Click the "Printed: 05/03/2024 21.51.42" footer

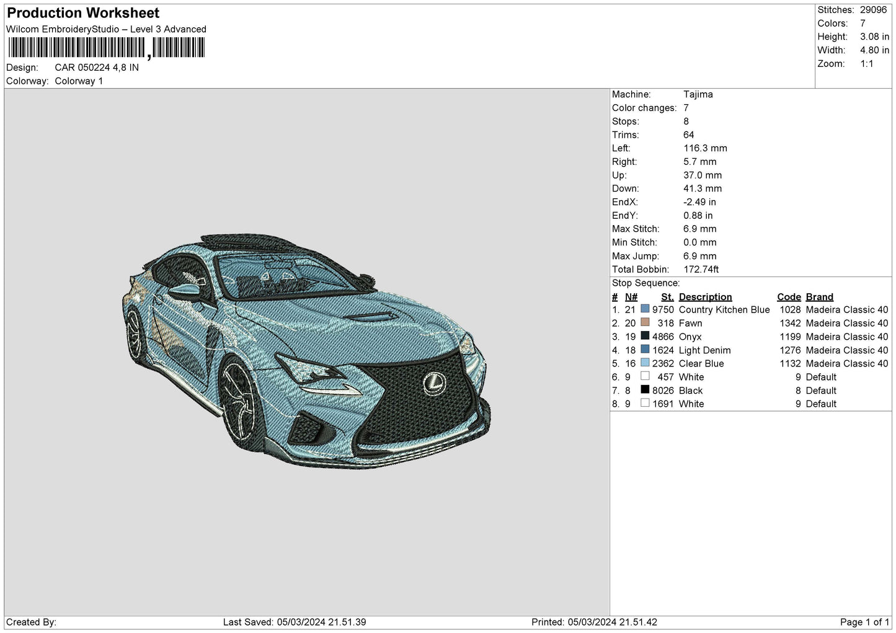coord(594,622)
